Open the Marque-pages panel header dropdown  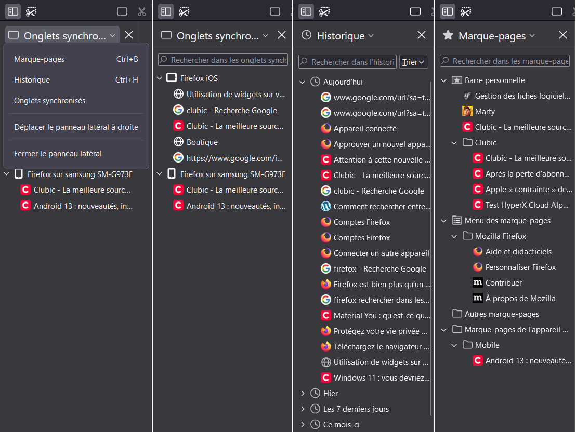click(x=489, y=36)
